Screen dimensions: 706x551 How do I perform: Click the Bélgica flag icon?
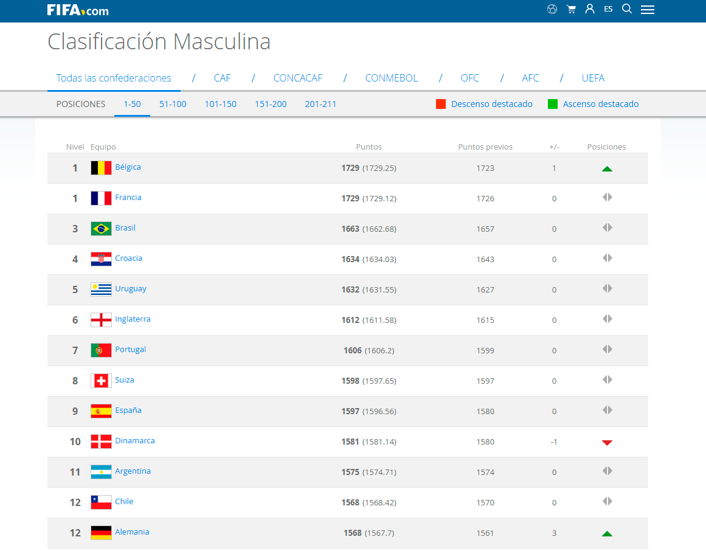click(x=101, y=168)
